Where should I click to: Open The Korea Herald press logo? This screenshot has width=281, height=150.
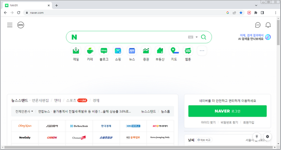(79, 126)
